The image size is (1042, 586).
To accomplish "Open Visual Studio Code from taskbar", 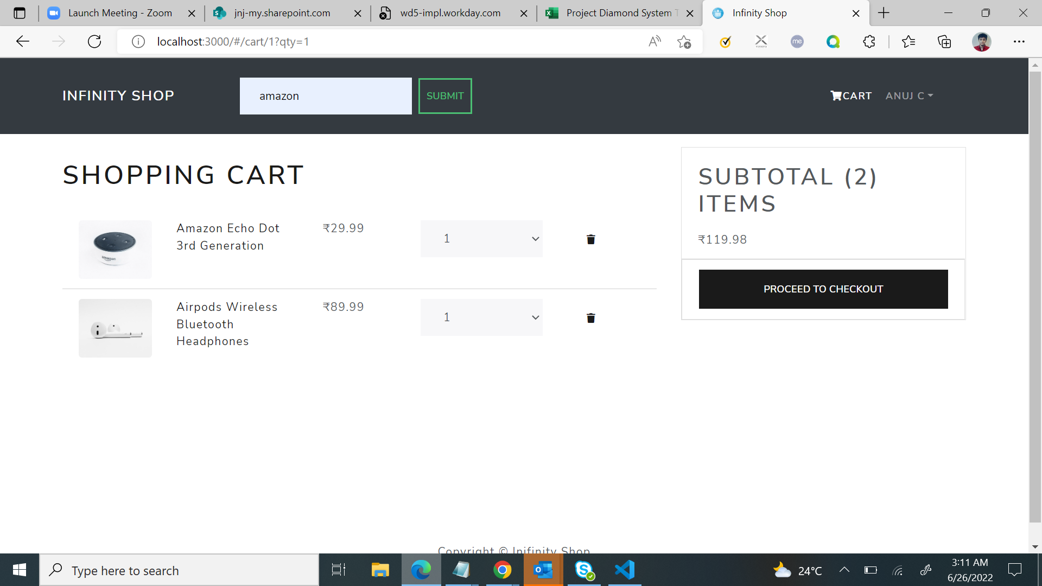I will pyautogui.click(x=625, y=570).
